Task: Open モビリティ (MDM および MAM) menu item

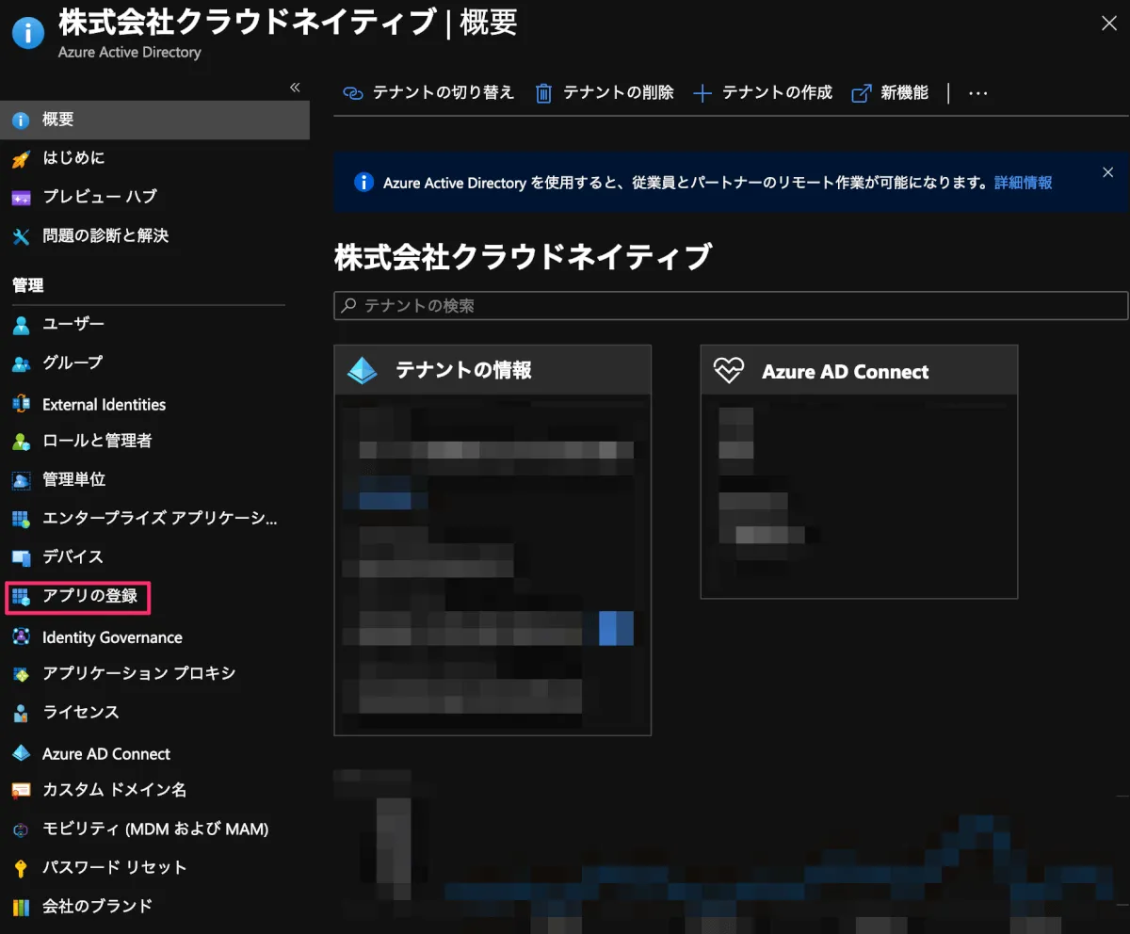Action: click(x=155, y=829)
